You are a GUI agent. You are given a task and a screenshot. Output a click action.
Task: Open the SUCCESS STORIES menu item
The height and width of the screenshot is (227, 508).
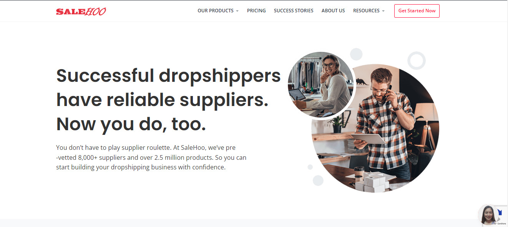[294, 11]
